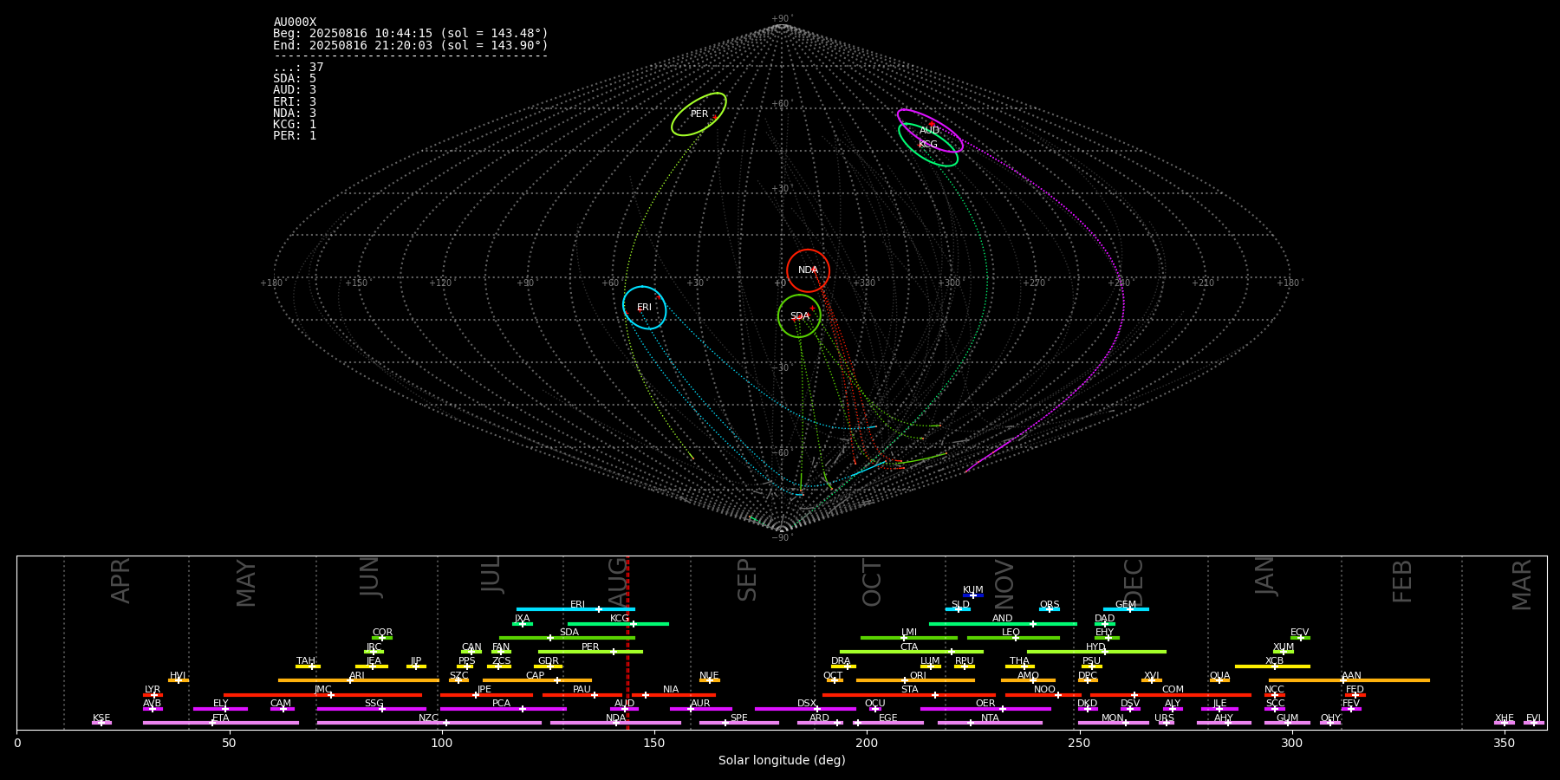Click the 'AUD: 3' legend entry

(295, 90)
